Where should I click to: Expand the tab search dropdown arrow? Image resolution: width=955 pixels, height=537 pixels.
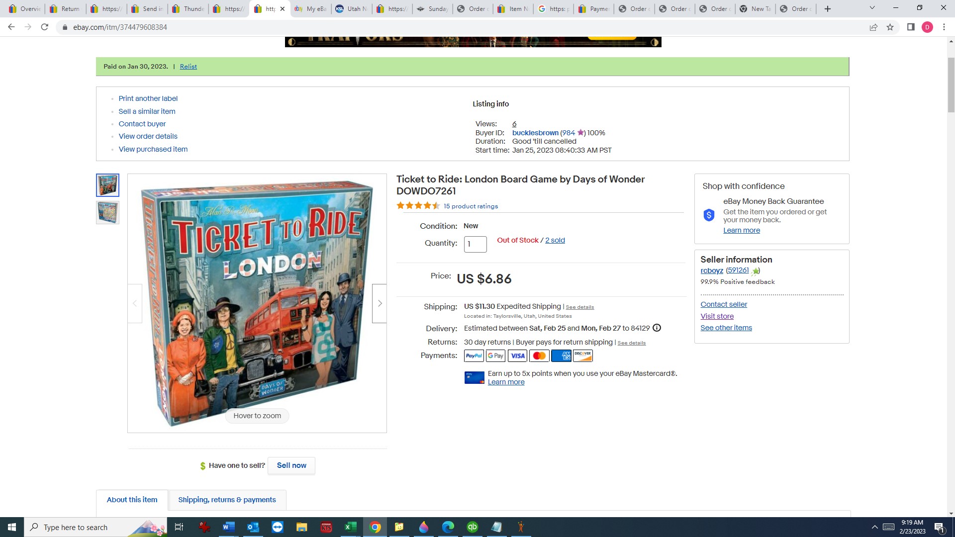[872, 8]
